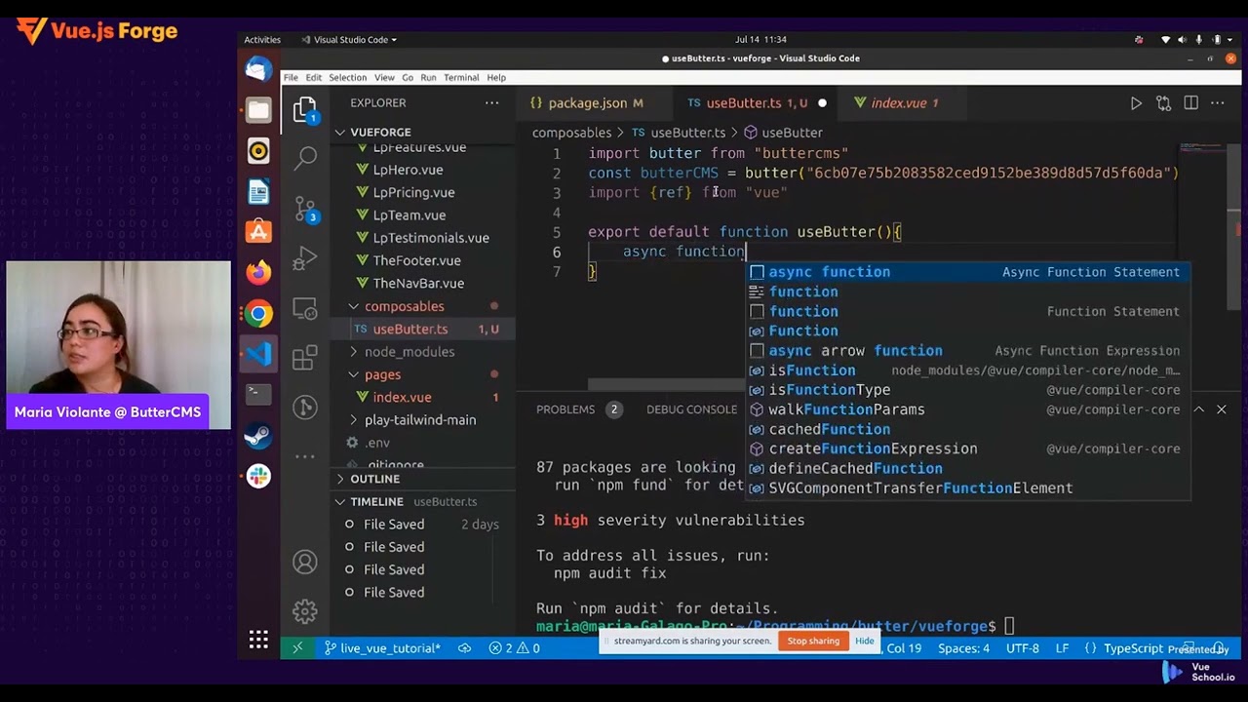This screenshot has height=702, width=1248.
Task: Open Explorer Views and More Actions ellipsis
Action: [491, 102]
